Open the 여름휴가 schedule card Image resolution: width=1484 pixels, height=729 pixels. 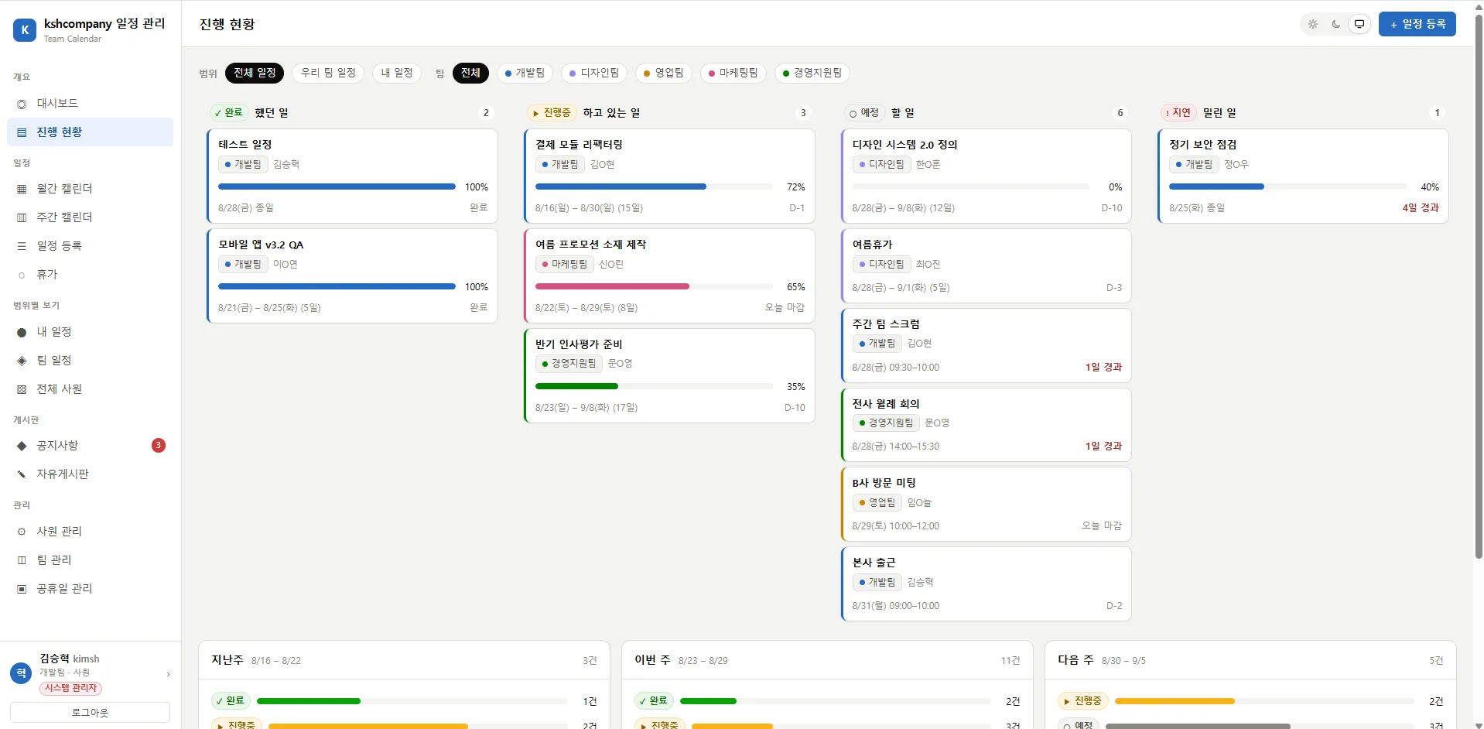pos(986,265)
